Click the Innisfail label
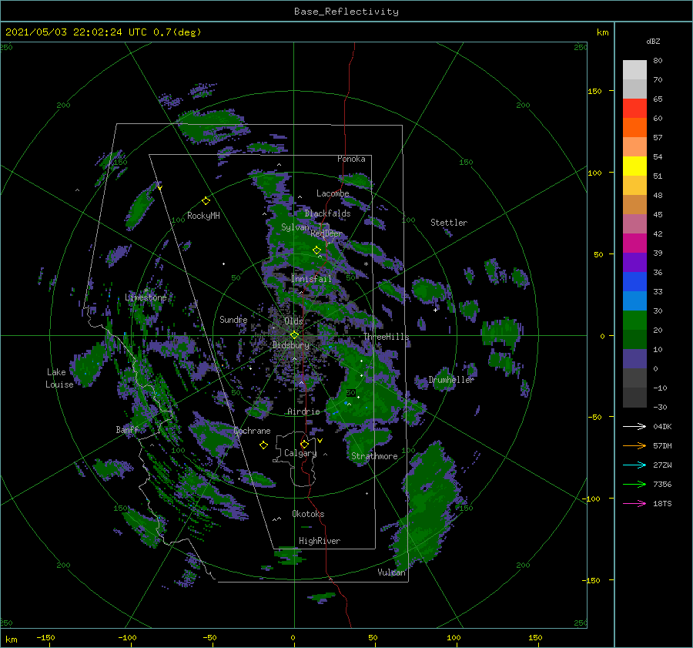Viewport: 693px width, 648px height. [x=311, y=279]
